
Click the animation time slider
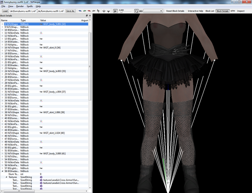(125, 12)
